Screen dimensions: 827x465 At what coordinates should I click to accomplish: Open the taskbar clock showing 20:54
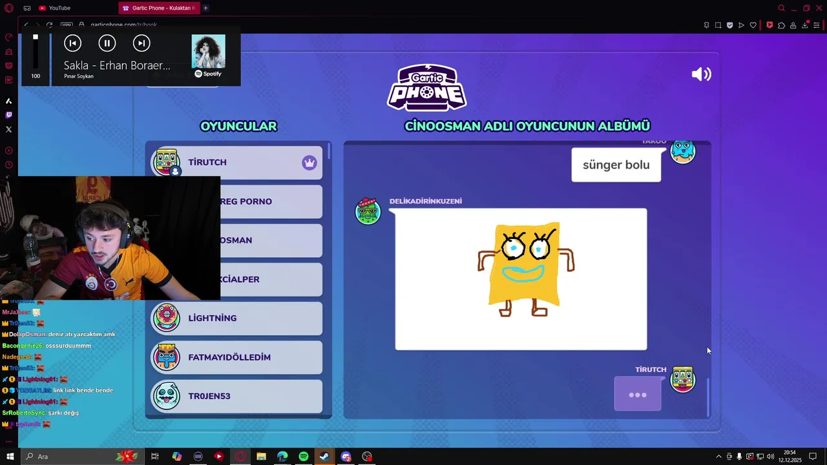coord(790,457)
